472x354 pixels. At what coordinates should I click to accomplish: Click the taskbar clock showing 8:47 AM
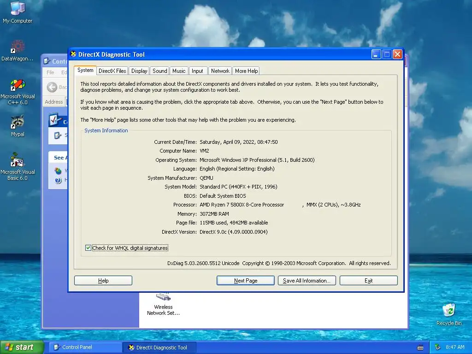pyautogui.click(x=455, y=347)
